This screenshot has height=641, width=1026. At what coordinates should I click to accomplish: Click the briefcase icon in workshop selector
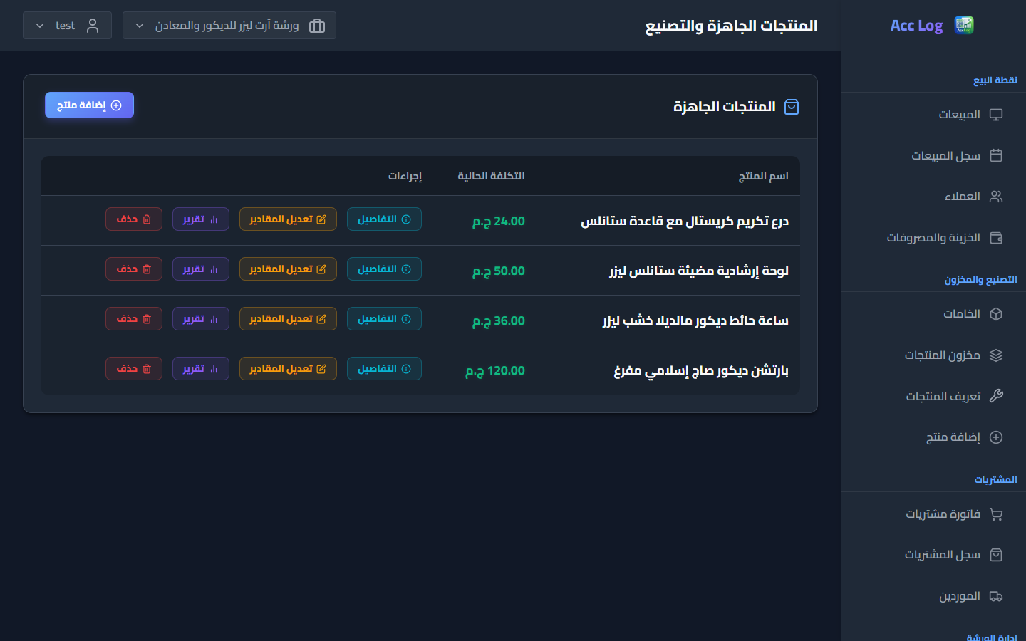(317, 26)
